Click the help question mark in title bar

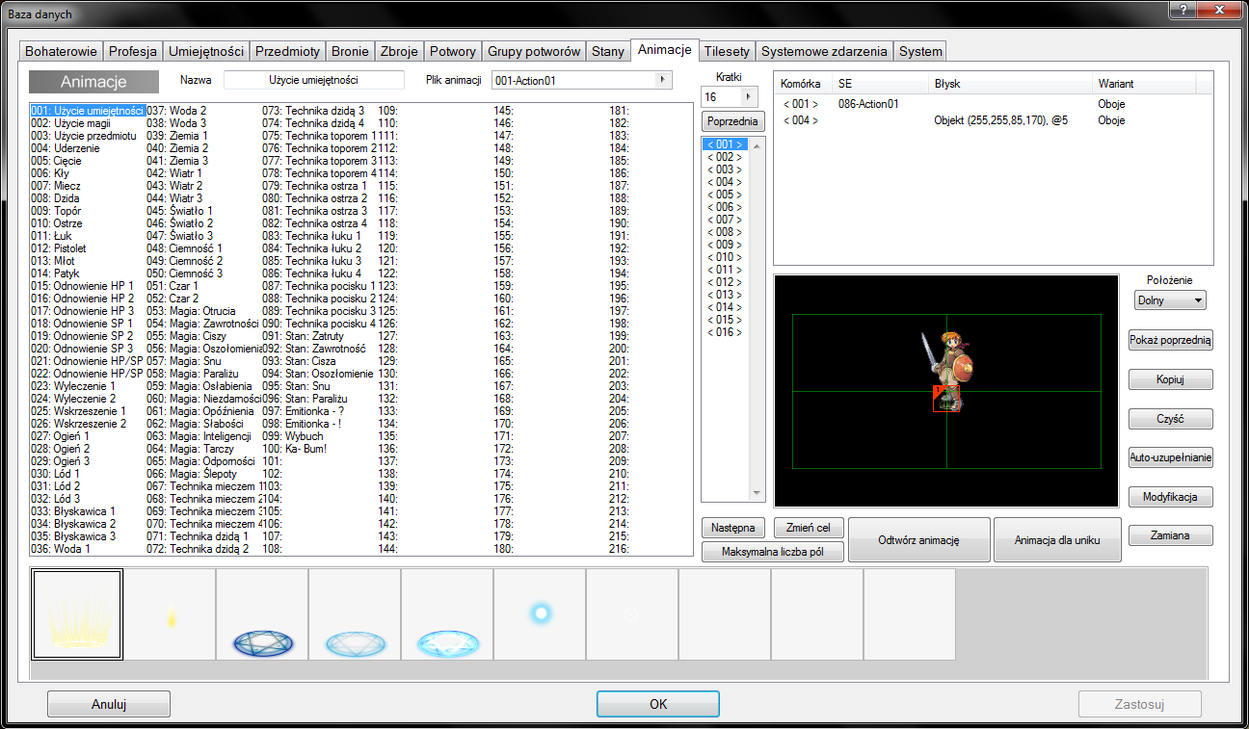(x=1182, y=8)
